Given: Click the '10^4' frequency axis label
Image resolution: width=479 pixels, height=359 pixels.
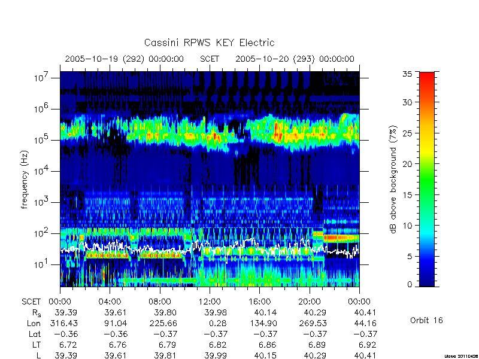Looking at the screenshot, I should click(x=41, y=172).
